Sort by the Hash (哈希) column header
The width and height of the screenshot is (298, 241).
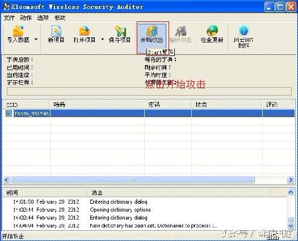(96, 105)
